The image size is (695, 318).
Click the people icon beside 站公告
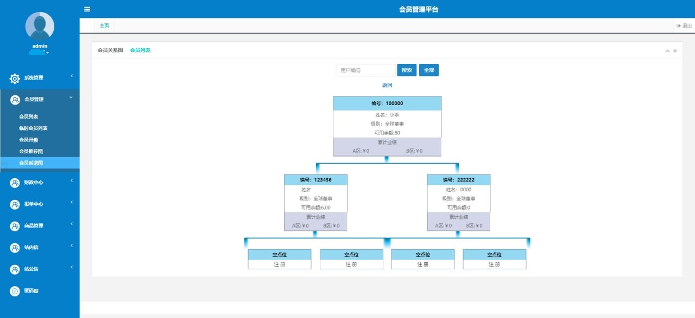pyautogui.click(x=15, y=269)
